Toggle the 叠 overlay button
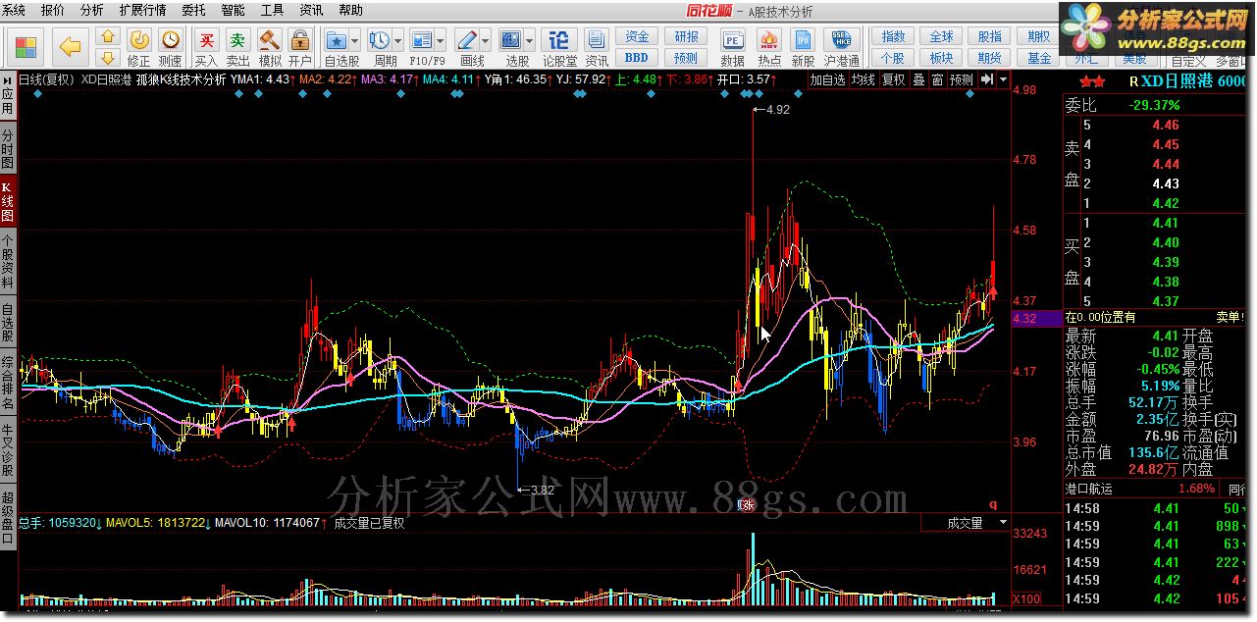This screenshot has width=1257, height=622. click(x=918, y=79)
